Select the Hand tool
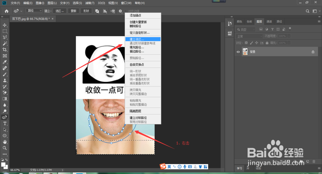This screenshot has height=174, width=322. pyautogui.click(x=5, y=142)
